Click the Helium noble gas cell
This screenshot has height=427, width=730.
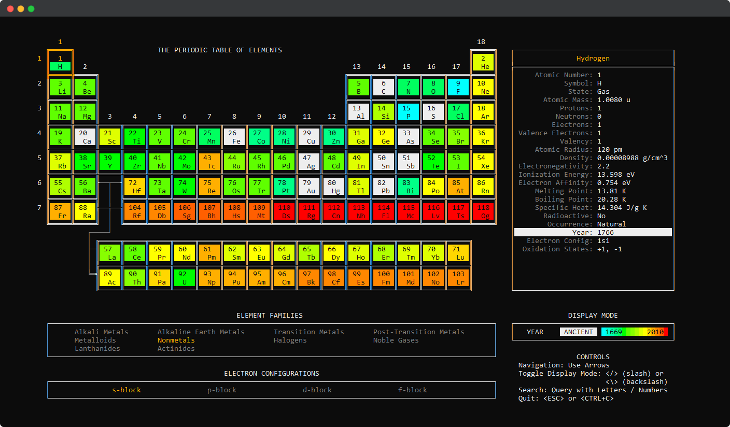(x=483, y=62)
